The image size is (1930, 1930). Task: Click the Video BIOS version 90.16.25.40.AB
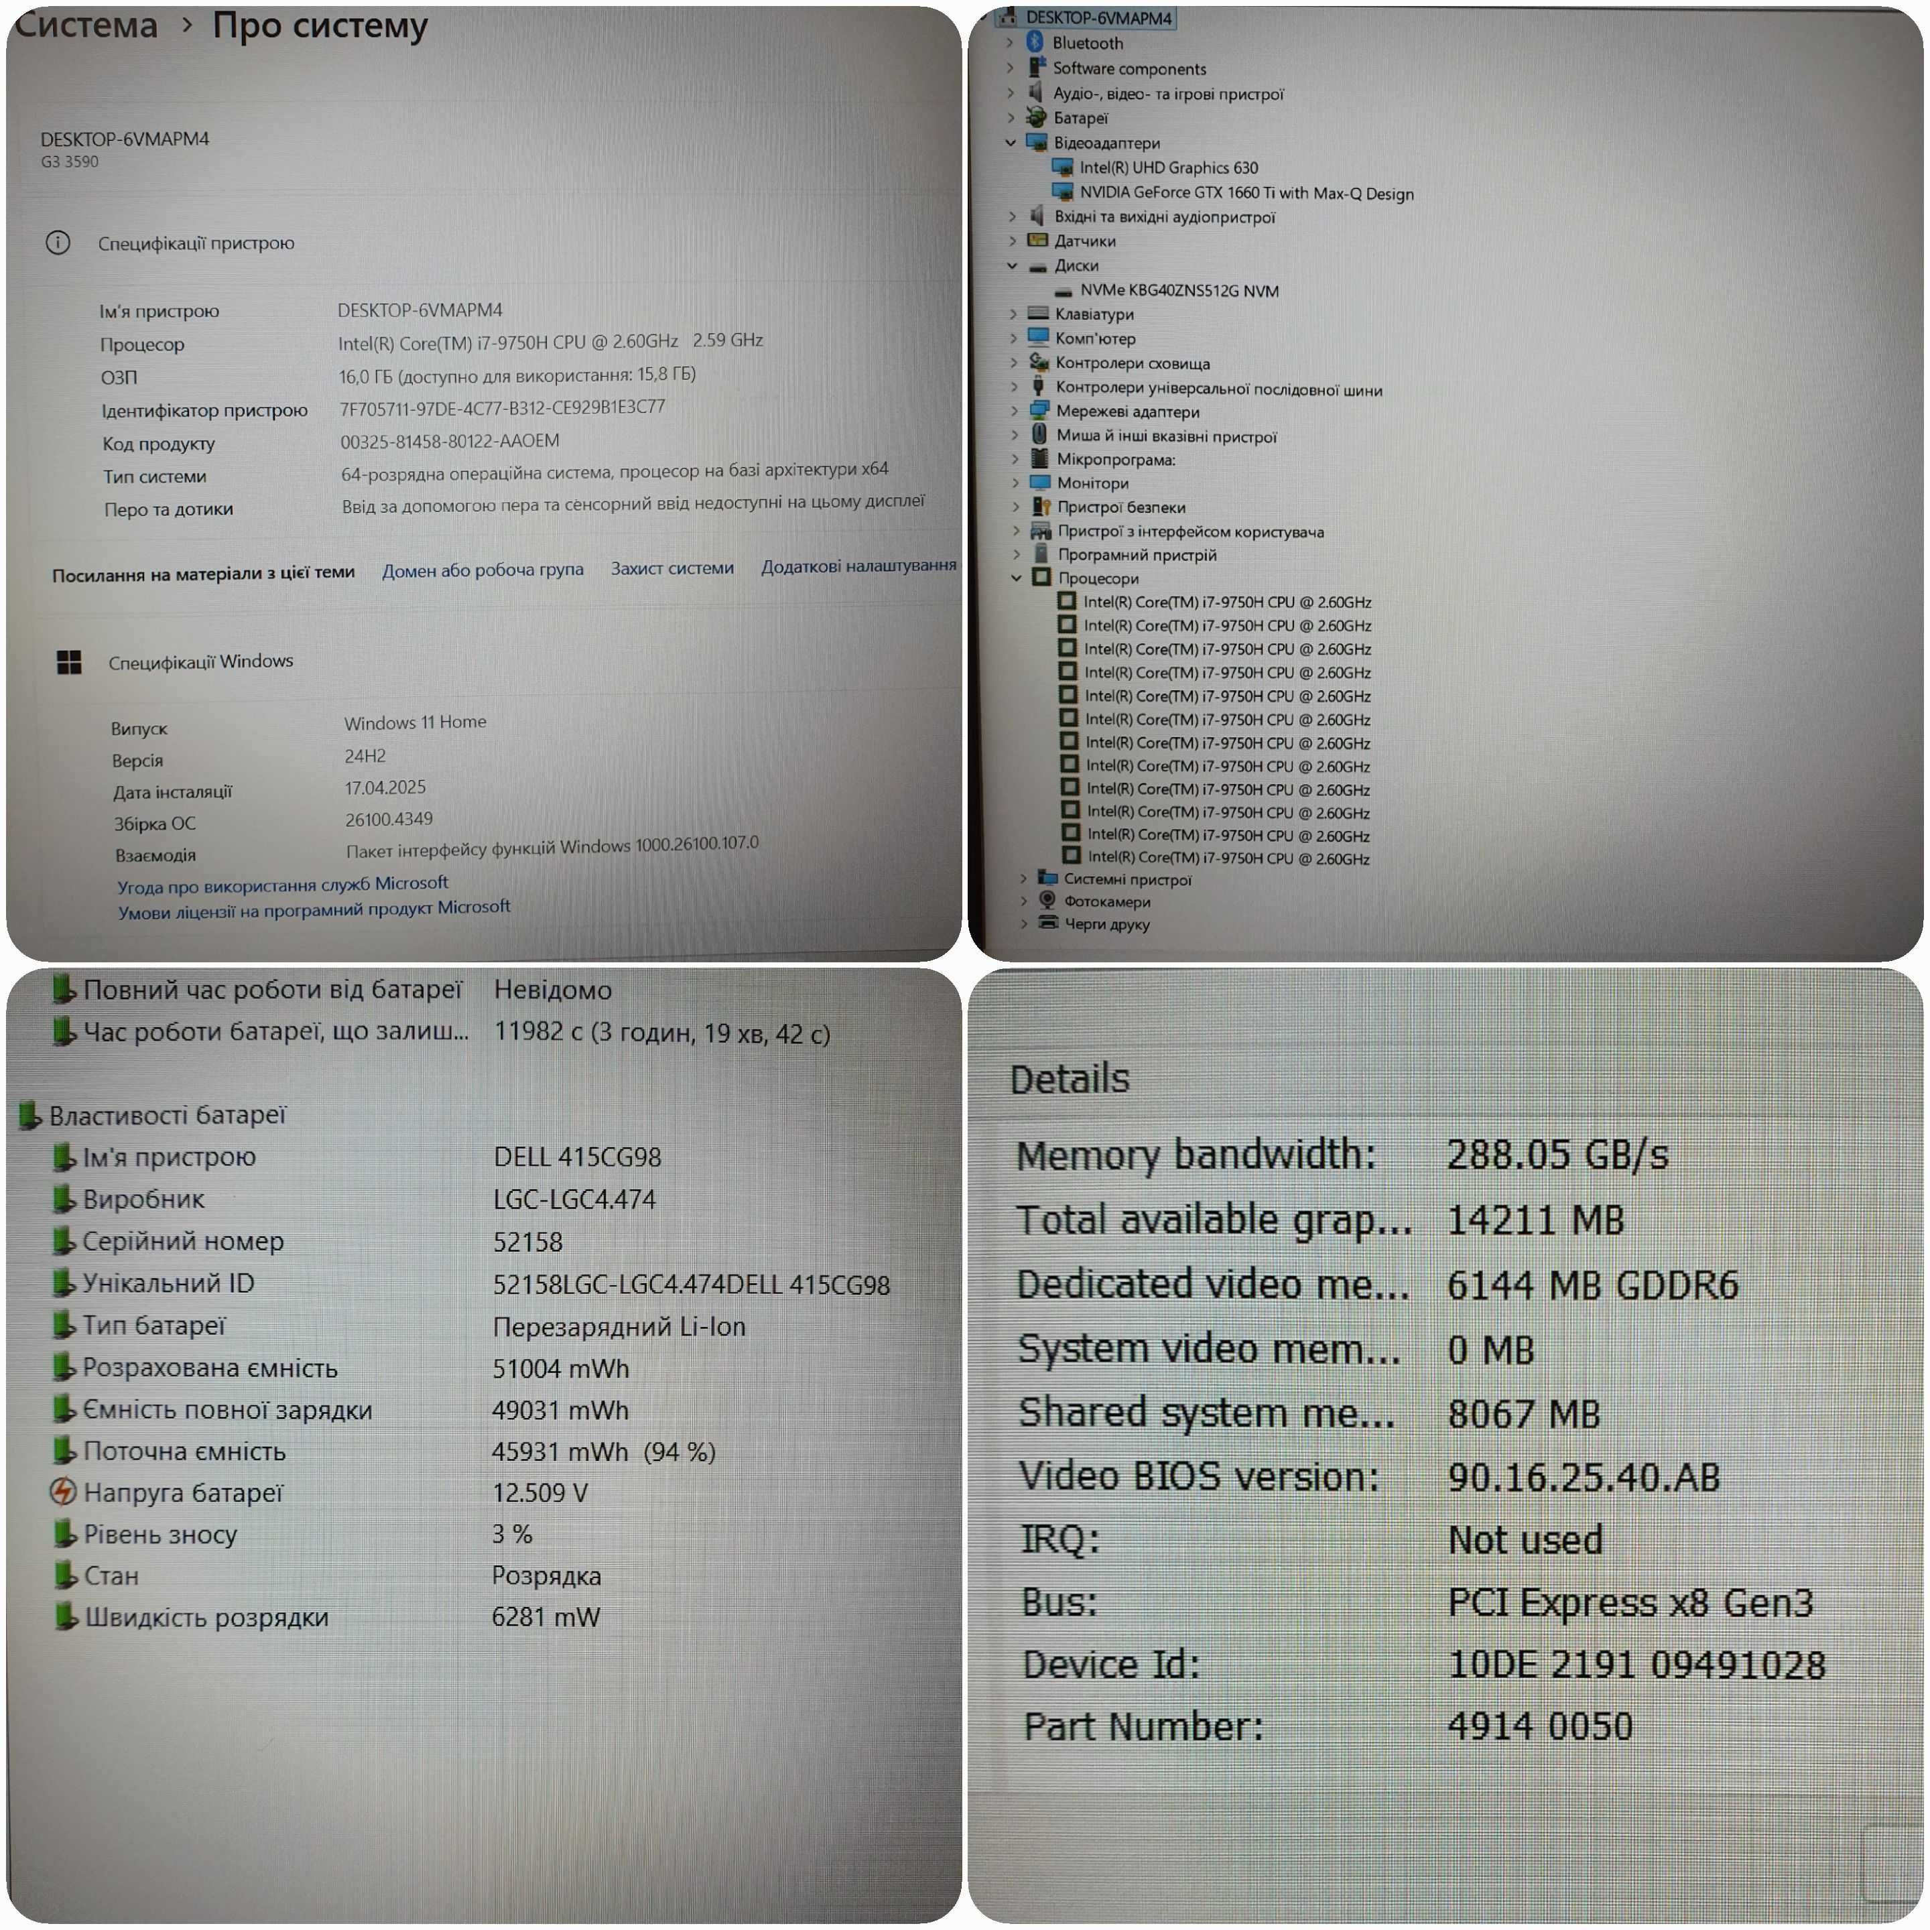coord(1584,1476)
